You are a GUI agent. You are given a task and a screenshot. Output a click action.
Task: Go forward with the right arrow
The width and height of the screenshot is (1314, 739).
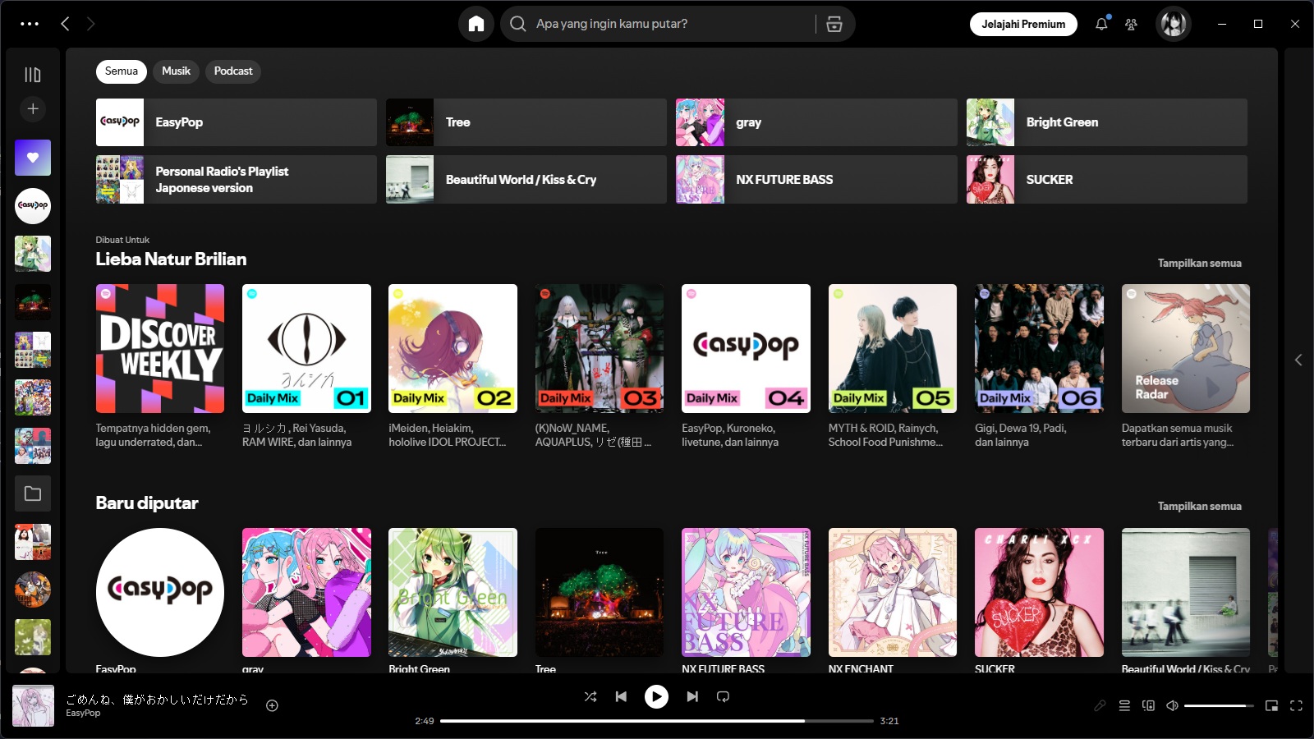90,24
